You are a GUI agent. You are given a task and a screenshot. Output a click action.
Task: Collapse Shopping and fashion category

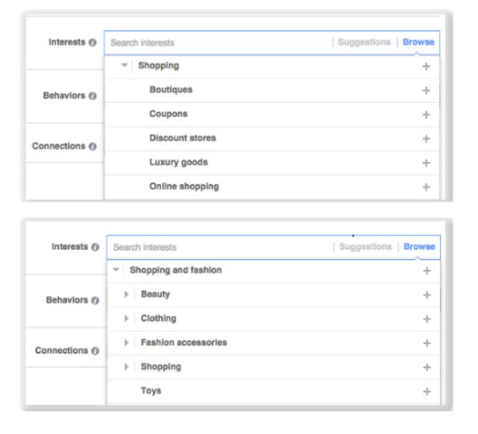point(116,269)
